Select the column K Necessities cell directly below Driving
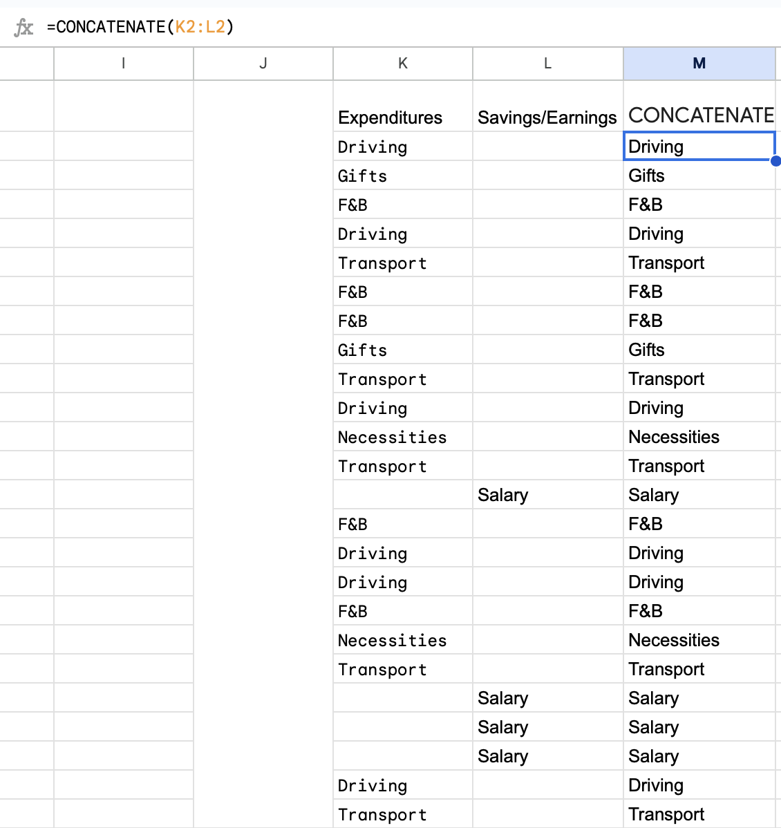This screenshot has width=781, height=828. pyautogui.click(x=403, y=437)
